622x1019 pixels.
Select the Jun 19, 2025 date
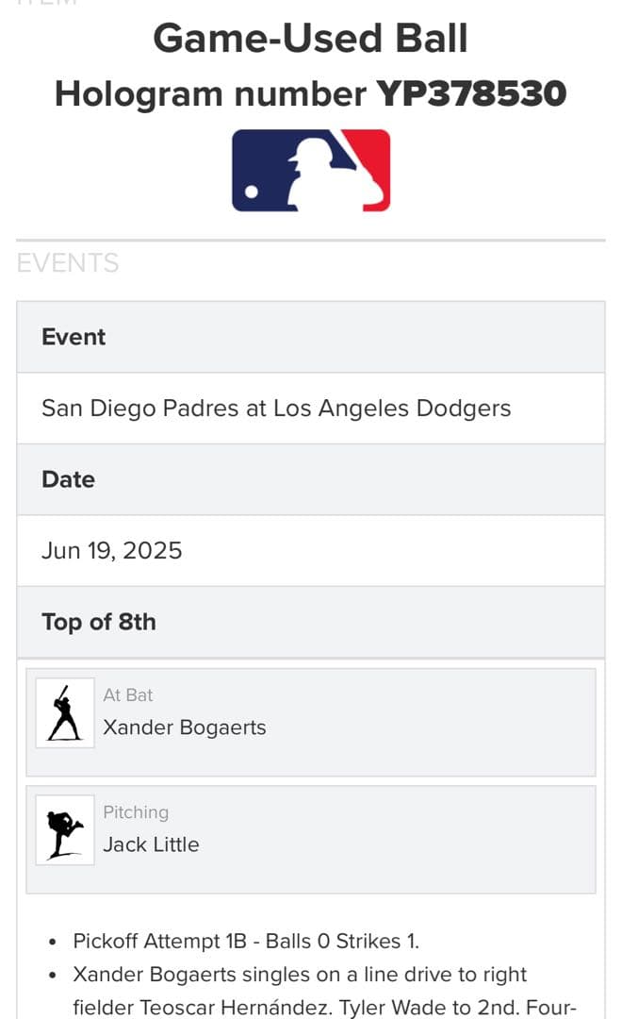[112, 550]
